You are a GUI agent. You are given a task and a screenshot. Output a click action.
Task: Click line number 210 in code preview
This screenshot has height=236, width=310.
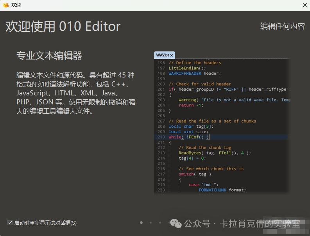[161, 137]
